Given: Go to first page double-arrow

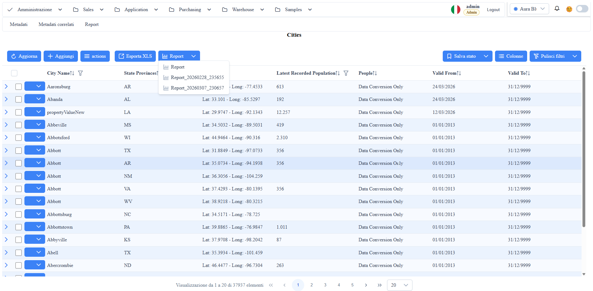Looking at the screenshot, I should point(271,285).
